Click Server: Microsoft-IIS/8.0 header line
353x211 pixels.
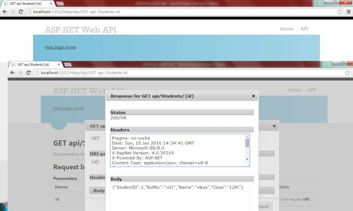click(138, 148)
